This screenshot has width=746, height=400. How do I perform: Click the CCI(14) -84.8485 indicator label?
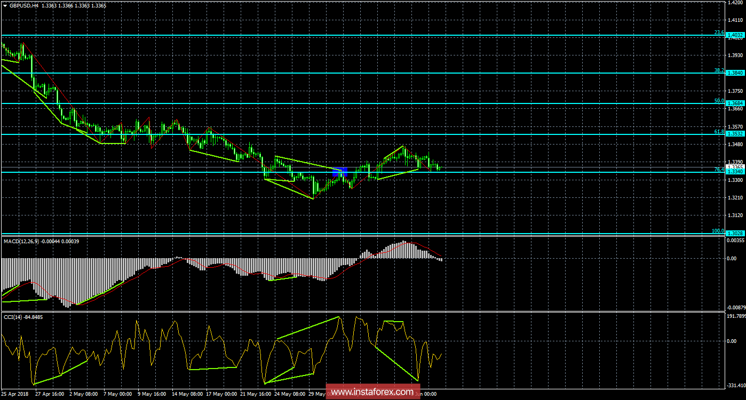click(x=23, y=317)
